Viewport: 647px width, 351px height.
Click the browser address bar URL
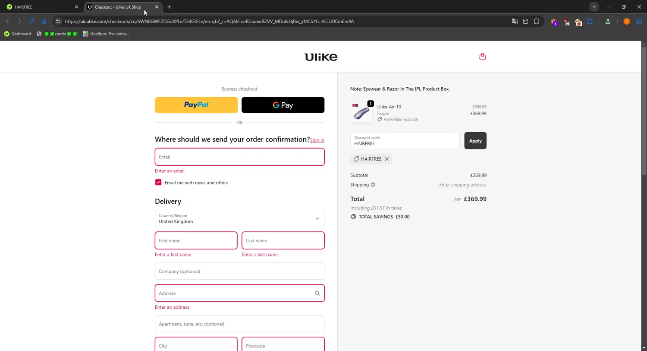click(x=209, y=21)
